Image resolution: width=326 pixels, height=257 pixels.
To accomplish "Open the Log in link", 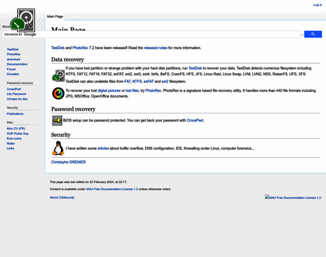I will coord(317,5).
